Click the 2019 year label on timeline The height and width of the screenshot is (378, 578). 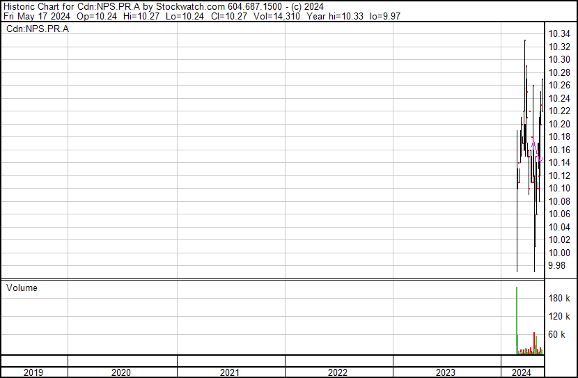pos(33,372)
